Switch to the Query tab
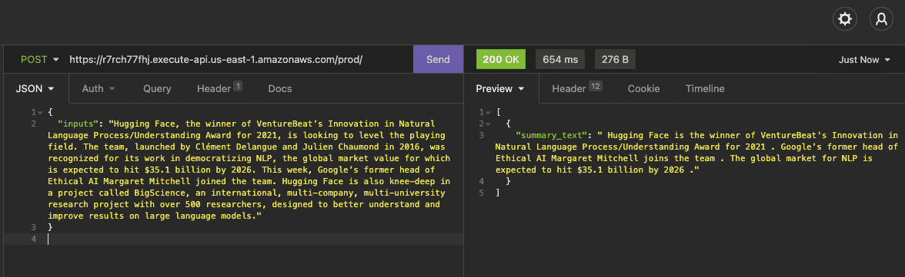The width and height of the screenshot is (905, 277). click(x=157, y=89)
